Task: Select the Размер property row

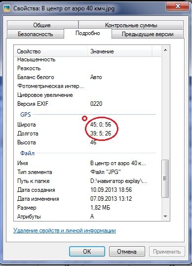Action: [88, 208]
